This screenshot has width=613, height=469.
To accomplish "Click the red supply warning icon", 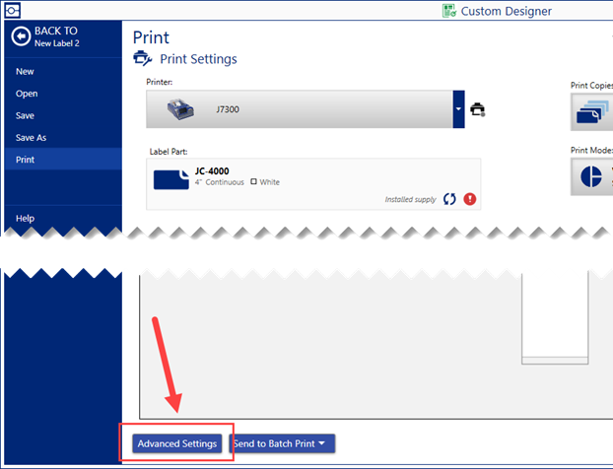I will click(470, 199).
